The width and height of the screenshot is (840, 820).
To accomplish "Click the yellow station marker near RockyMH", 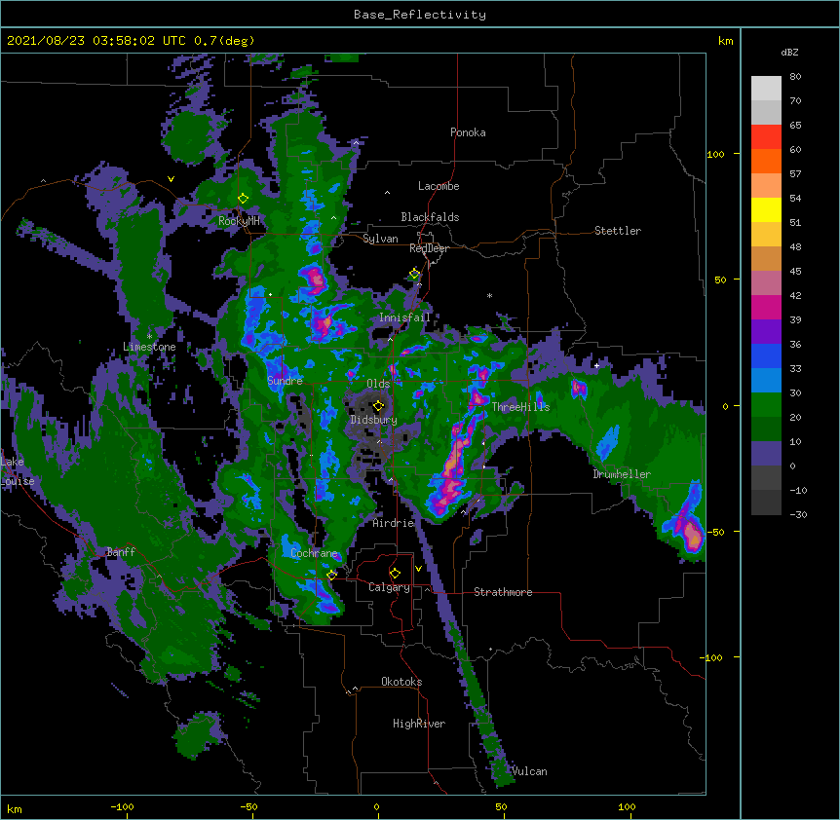I will 243,199.
